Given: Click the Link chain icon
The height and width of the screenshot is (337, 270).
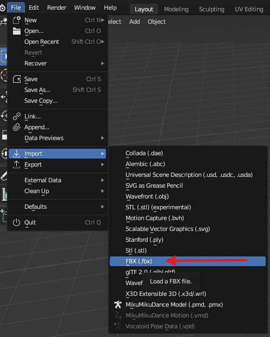Looking at the screenshot, I should point(17,116).
